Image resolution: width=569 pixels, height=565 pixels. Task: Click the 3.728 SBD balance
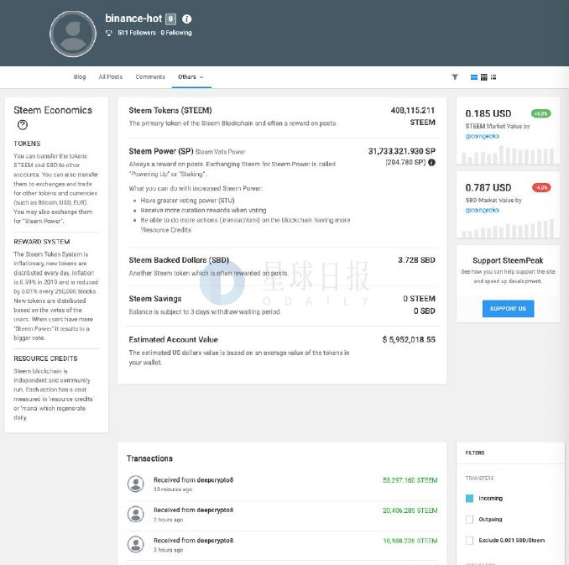tap(416, 260)
